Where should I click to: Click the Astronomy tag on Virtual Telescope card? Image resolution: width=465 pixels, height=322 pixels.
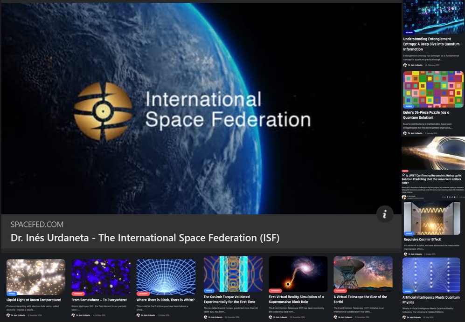point(340,290)
